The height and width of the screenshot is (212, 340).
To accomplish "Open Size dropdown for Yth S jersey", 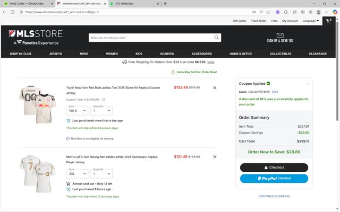I will tap(77, 111).
